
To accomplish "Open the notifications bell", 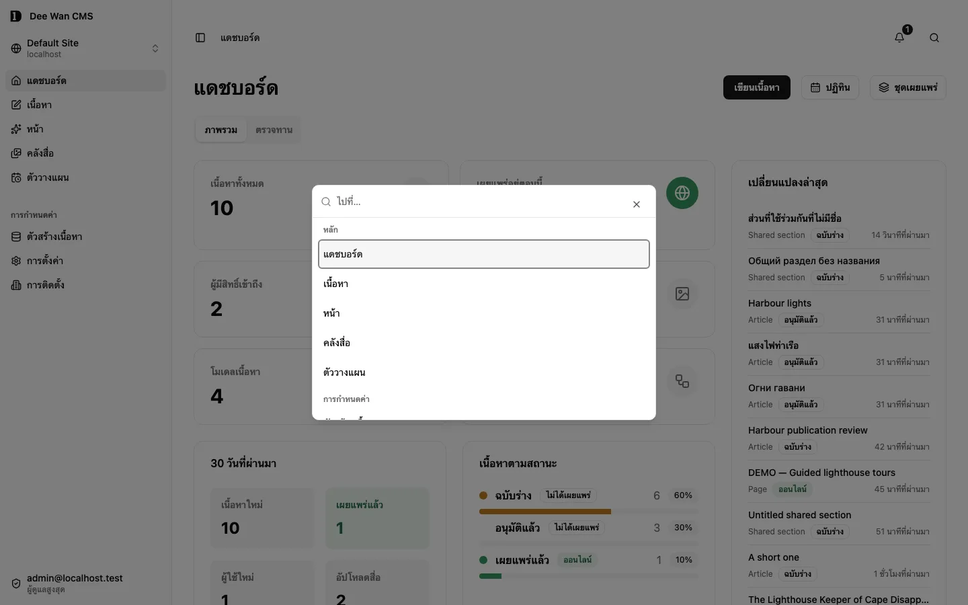I will [899, 38].
